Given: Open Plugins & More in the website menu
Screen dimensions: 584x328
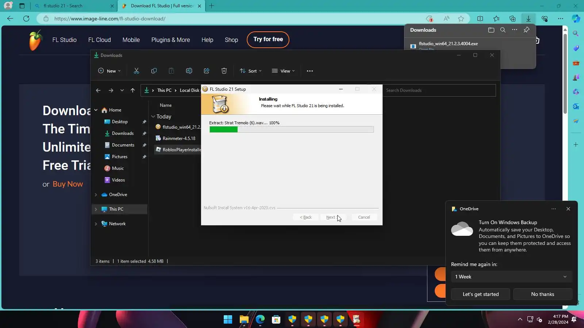Looking at the screenshot, I should pyautogui.click(x=170, y=40).
